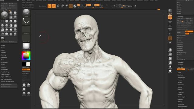
Task: Toggle the Zsub sculpt mode
Action: [x=102, y=5]
